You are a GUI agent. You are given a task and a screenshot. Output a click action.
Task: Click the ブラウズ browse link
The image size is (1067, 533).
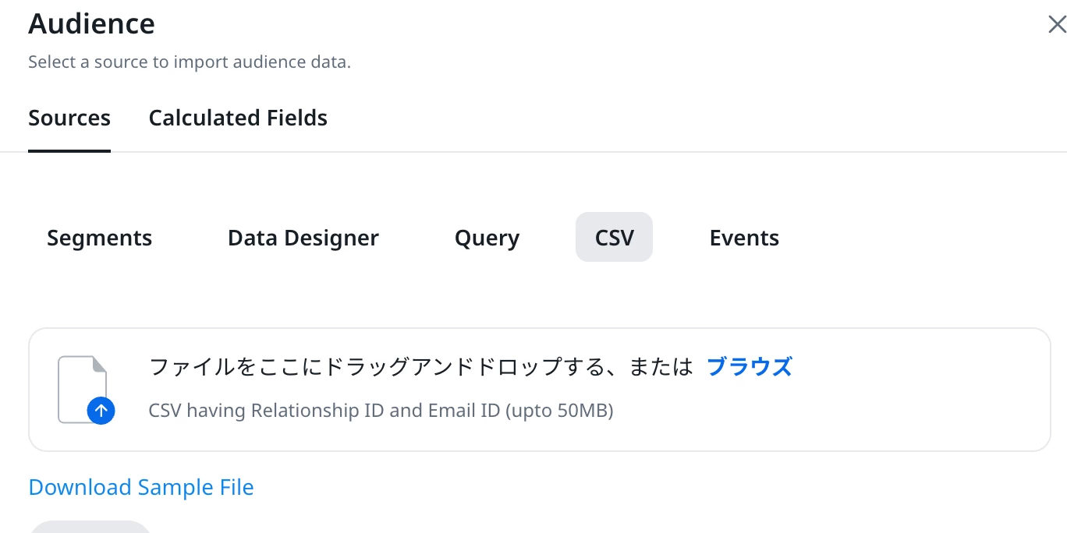point(749,366)
